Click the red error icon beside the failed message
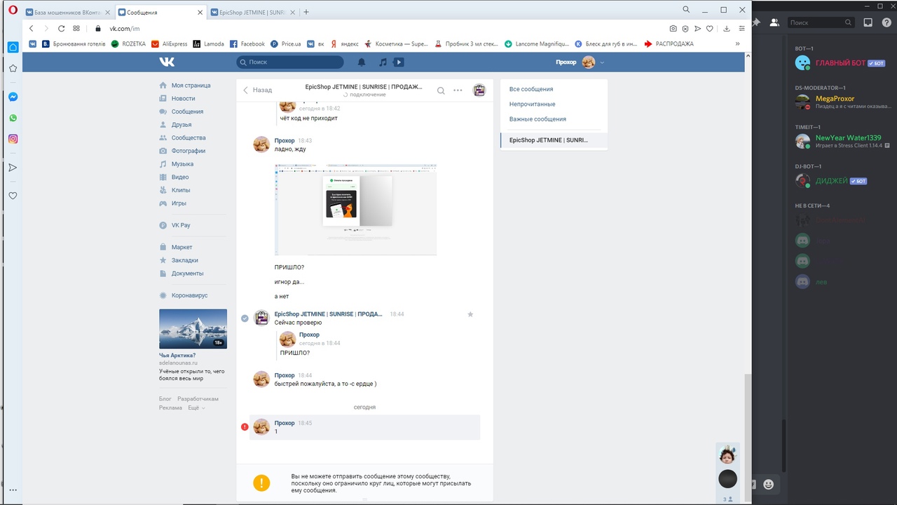 [245, 426]
